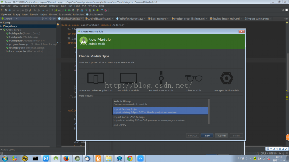This screenshot has height=162, width=289.
Task: Click the project panel gear settings icon
Action: (50, 19)
